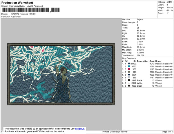
Task: Click the white color swatch in row 8
Action: (x=129, y=83)
